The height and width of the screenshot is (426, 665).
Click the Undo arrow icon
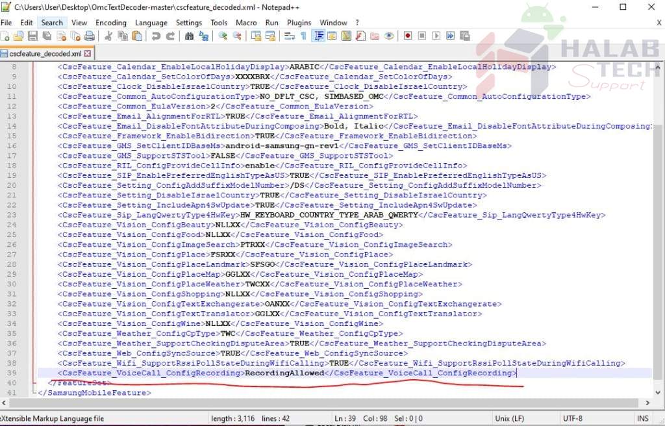point(156,36)
